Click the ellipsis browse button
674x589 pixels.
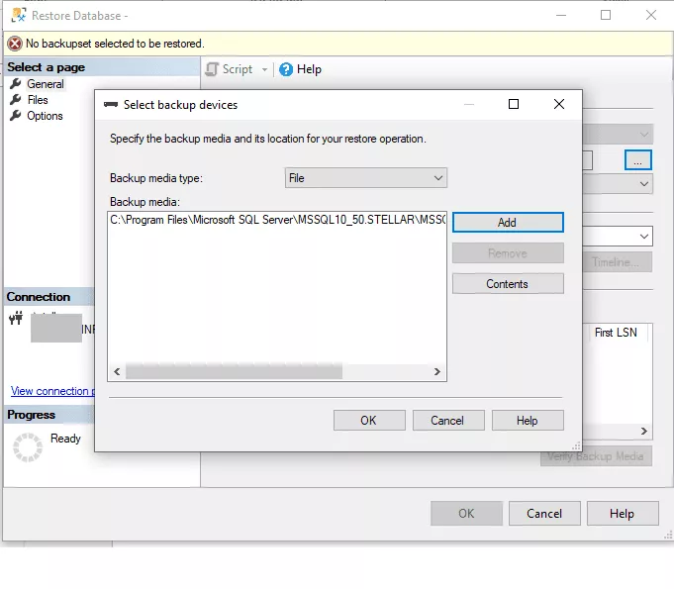638,159
